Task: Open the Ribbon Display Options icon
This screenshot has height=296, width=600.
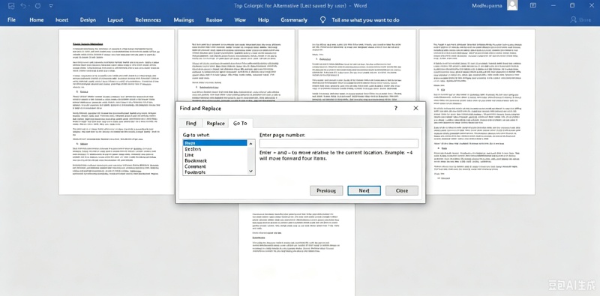Action: [x=533, y=5]
